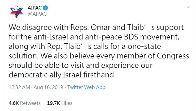Visit the @AIPAC handle link
Viewport: 196px width, 111px height.
pyautogui.click(x=37, y=14)
